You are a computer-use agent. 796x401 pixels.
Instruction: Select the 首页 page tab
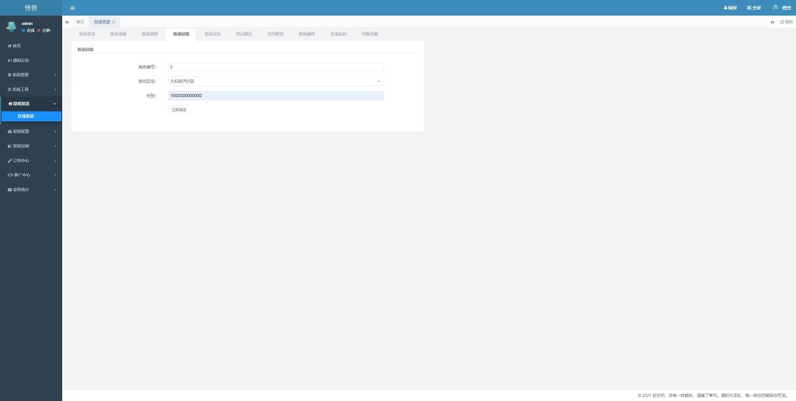[x=80, y=22]
